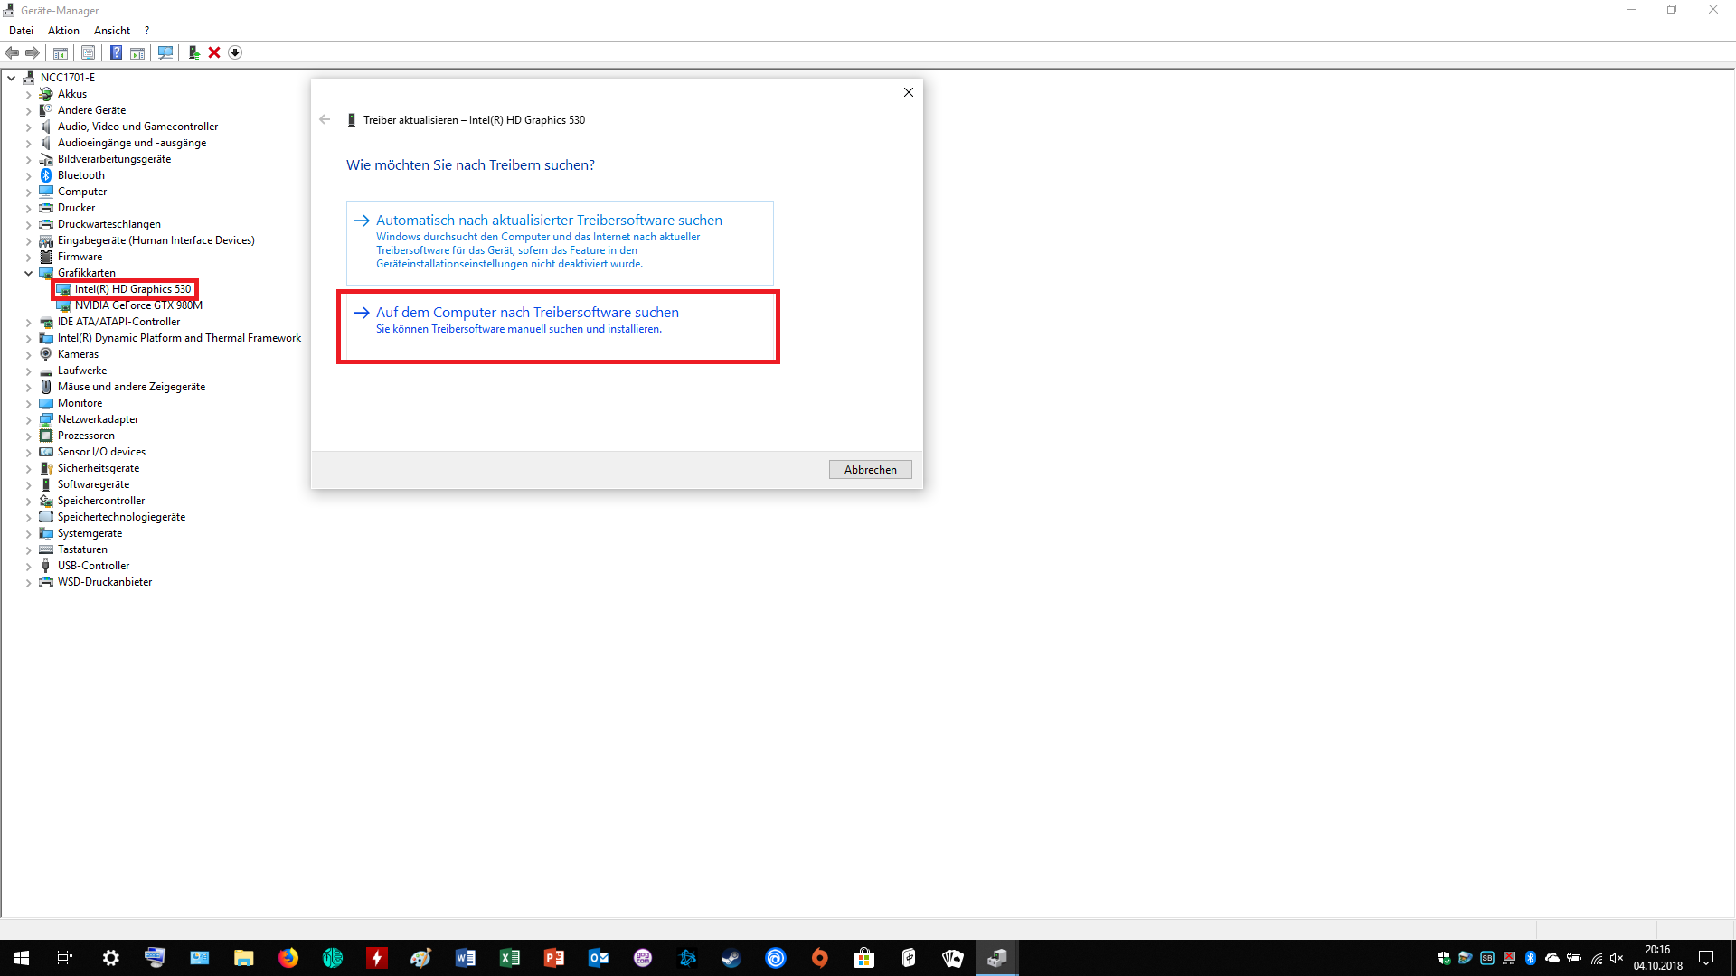The image size is (1736, 976).
Task: Choose search computer for driver software
Action: pos(527,313)
